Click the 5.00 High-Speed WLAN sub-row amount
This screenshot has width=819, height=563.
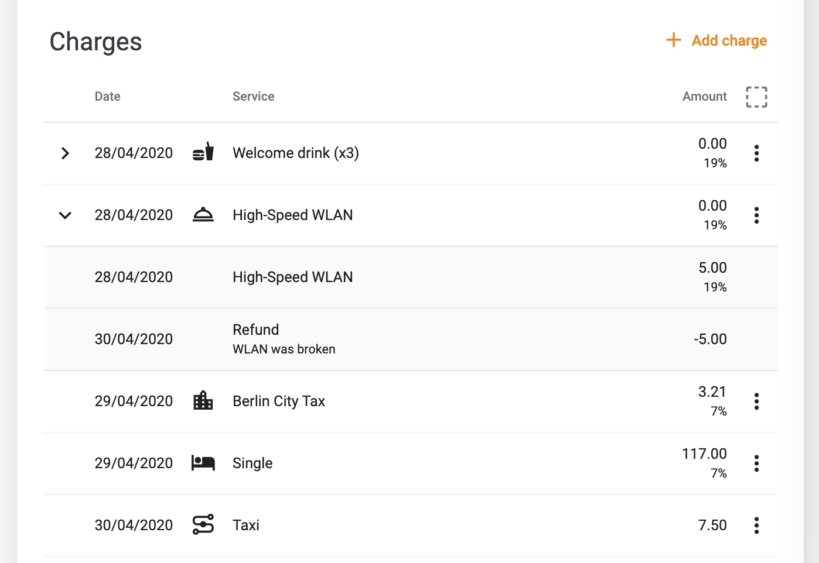[712, 267]
